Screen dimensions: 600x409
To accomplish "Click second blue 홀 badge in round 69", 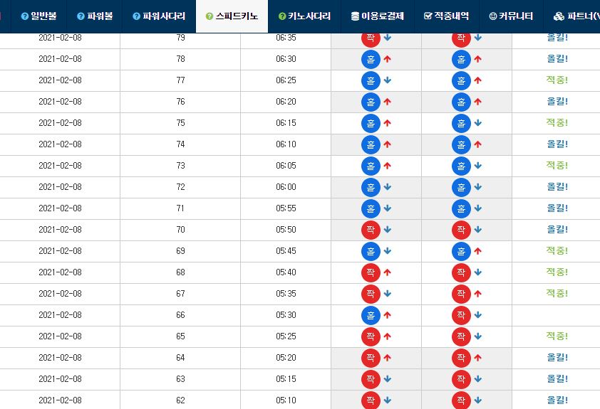I will tap(461, 251).
